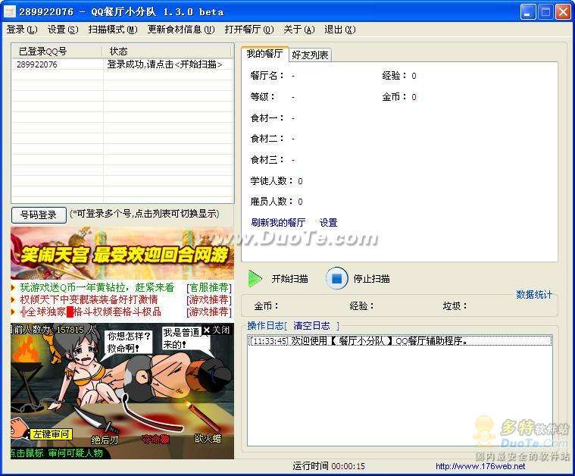This screenshot has width=575, height=476.
Task: Click the blue stop icon for 停止扫描
Action: [336, 279]
